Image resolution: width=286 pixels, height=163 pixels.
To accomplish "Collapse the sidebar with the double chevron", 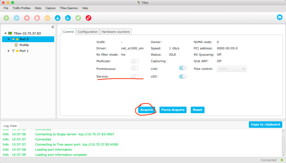I will pos(53,27).
